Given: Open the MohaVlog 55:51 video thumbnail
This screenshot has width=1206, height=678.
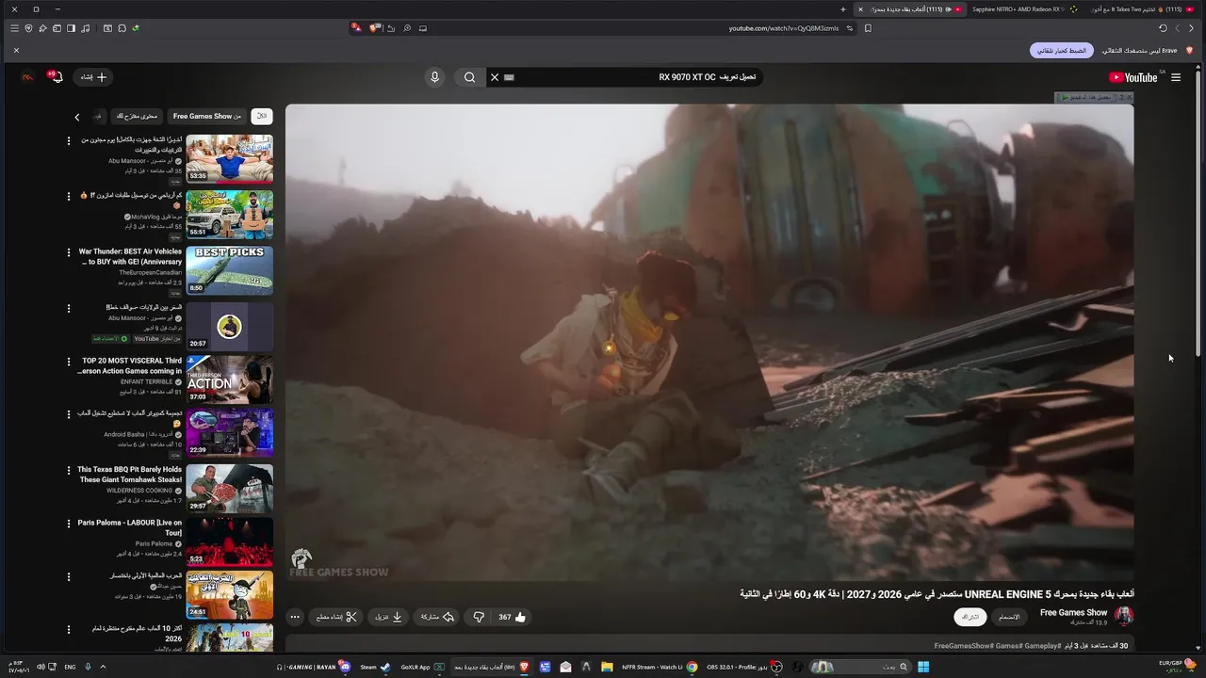Looking at the screenshot, I should coord(229,214).
